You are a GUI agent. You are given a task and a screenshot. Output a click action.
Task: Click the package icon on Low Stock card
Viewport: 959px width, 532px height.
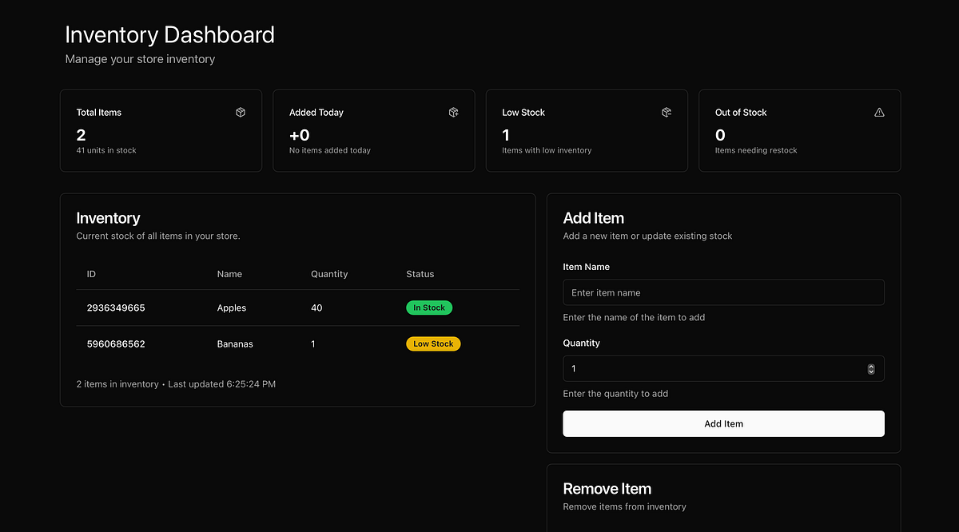(x=666, y=112)
